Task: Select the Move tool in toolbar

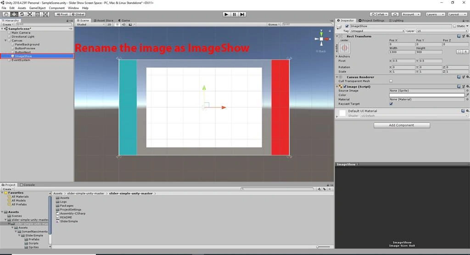Action: click(14, 14)
